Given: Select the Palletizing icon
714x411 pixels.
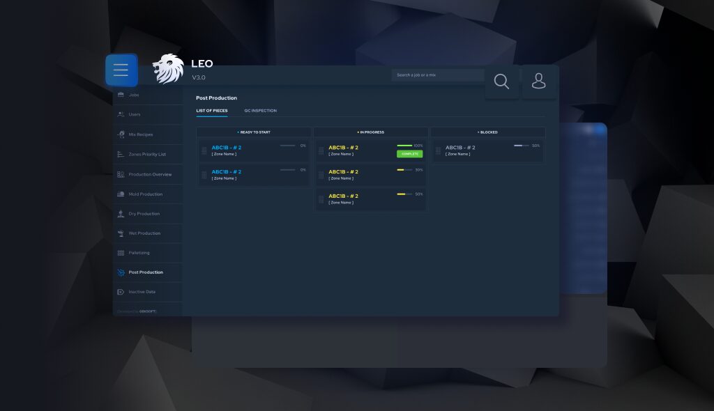Looking at the screenshot, I should (120, 253).
